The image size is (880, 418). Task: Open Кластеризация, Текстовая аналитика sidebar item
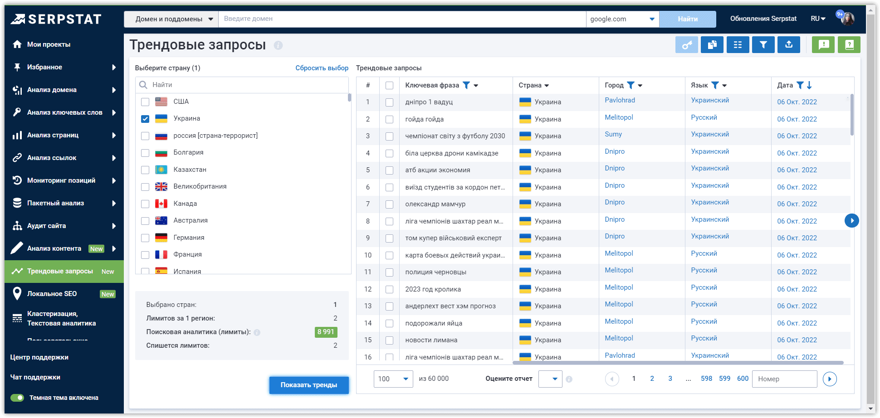click(64, 318)
